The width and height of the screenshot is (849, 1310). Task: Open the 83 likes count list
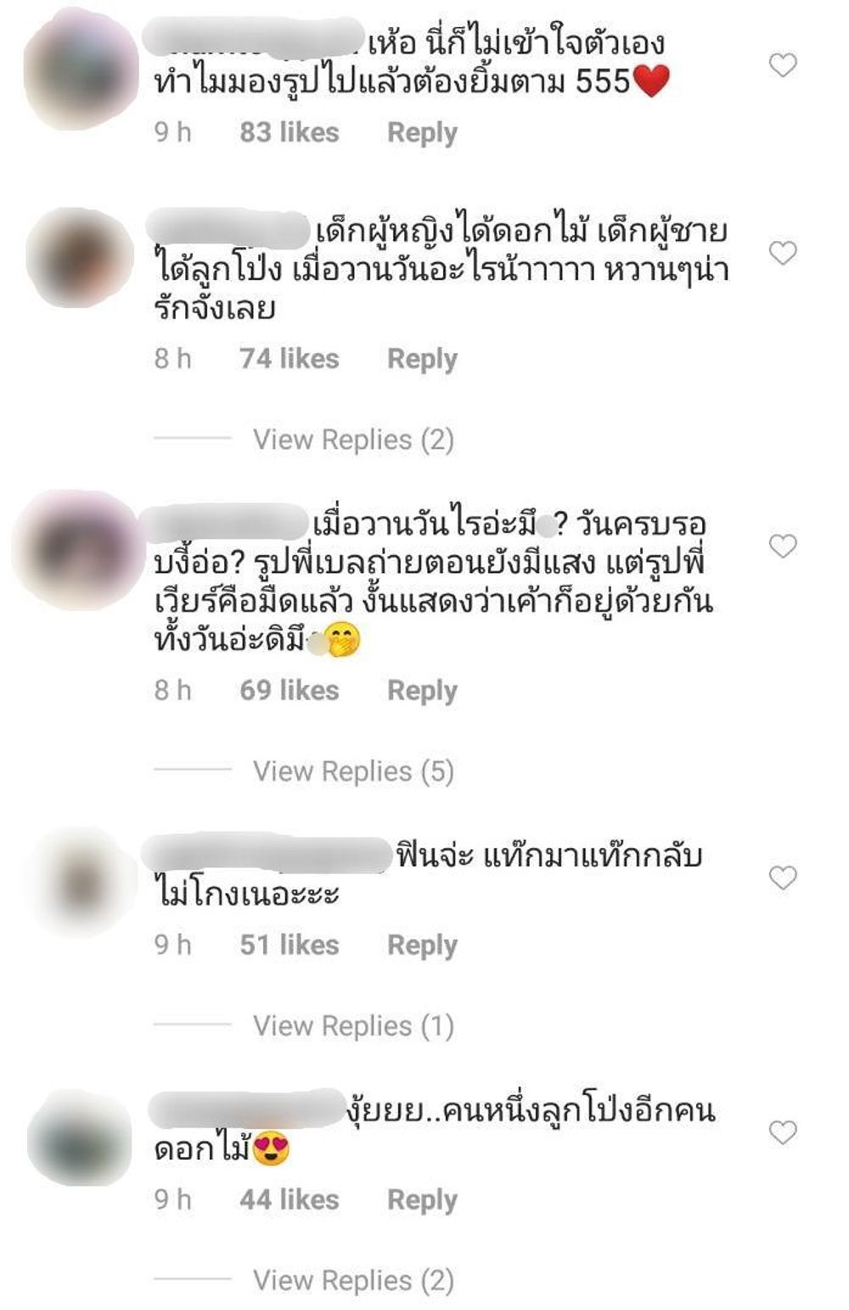point(289,132)
